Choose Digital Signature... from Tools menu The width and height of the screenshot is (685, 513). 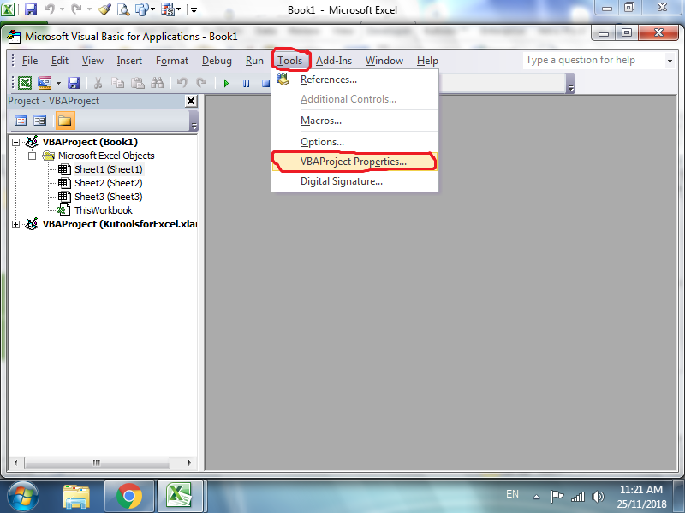click(354, 181)
